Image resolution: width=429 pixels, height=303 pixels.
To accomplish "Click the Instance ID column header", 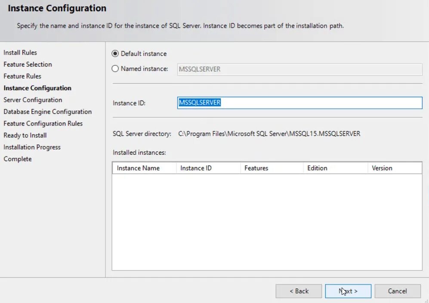I will [x=208, y=168].
